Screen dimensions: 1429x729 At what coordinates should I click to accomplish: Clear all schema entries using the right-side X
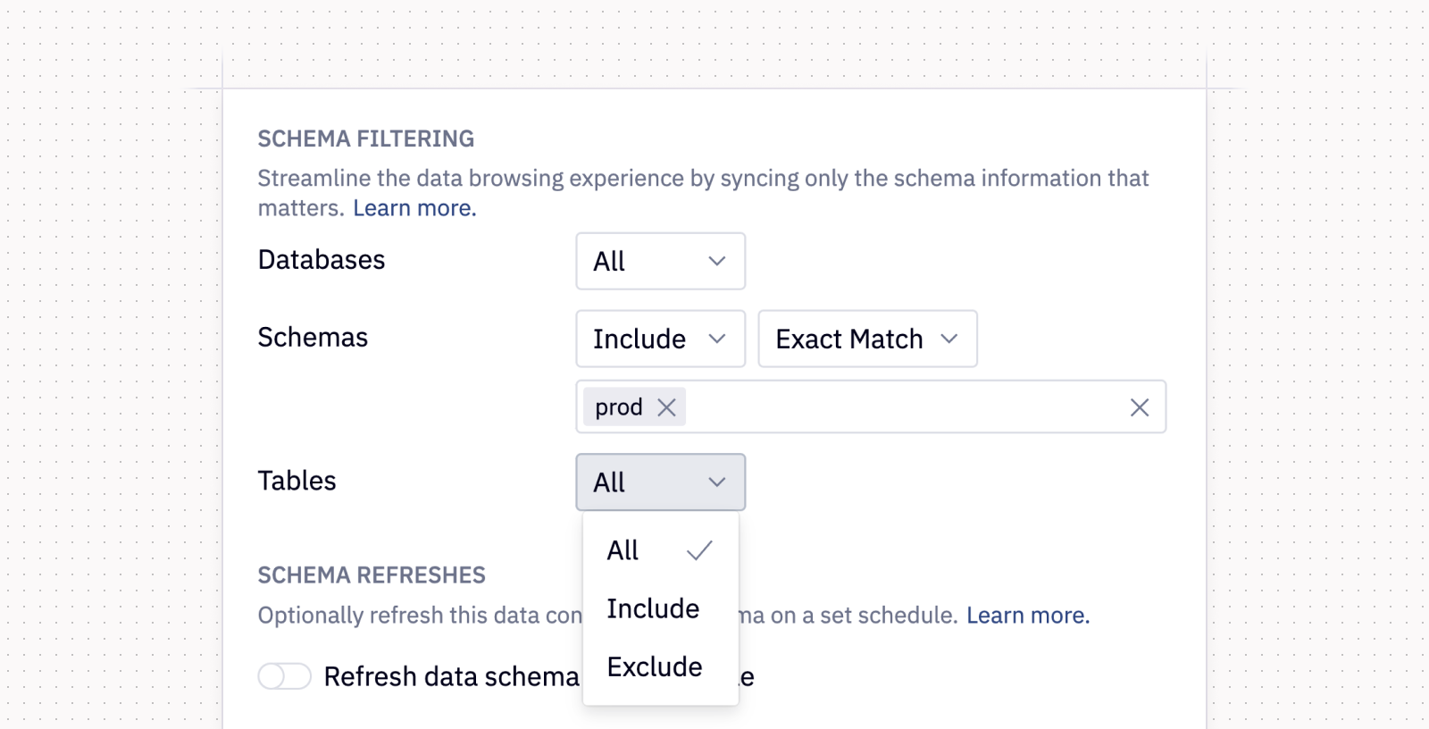[x=1140, y=406]
